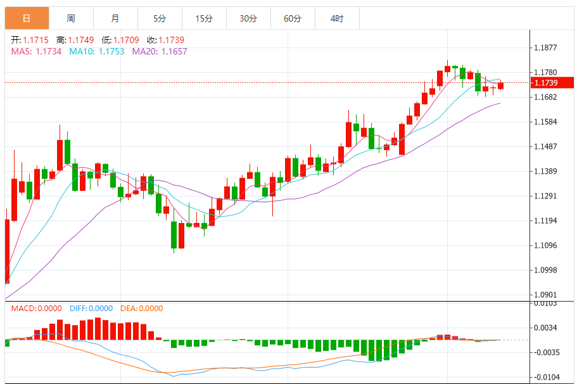Screen dimensions: 577x384
Task: Click the tallest red MACD histogram bar
Action: (98, 328)
